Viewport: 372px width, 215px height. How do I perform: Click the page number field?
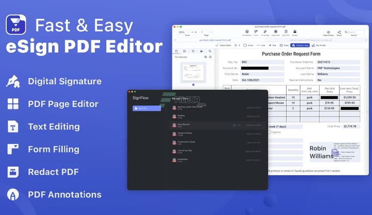(204, 32)
